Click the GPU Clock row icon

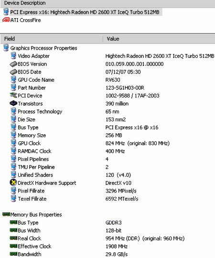pos(13,143)
